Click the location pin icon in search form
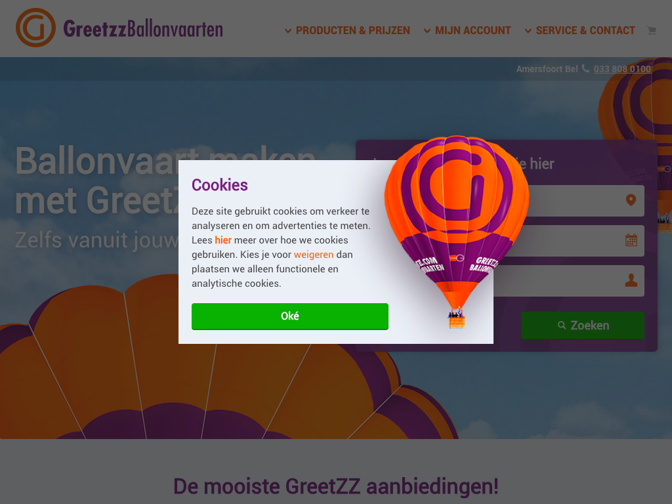 (x=631, y=200)
